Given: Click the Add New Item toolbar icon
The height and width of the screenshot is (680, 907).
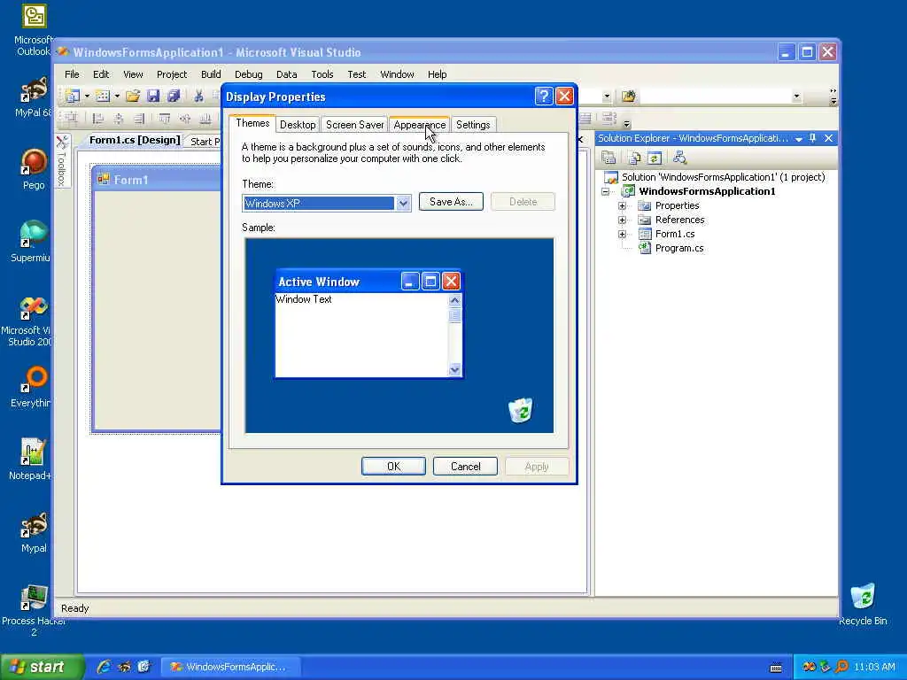Looking at the screenshot, I should coord(103,96).
